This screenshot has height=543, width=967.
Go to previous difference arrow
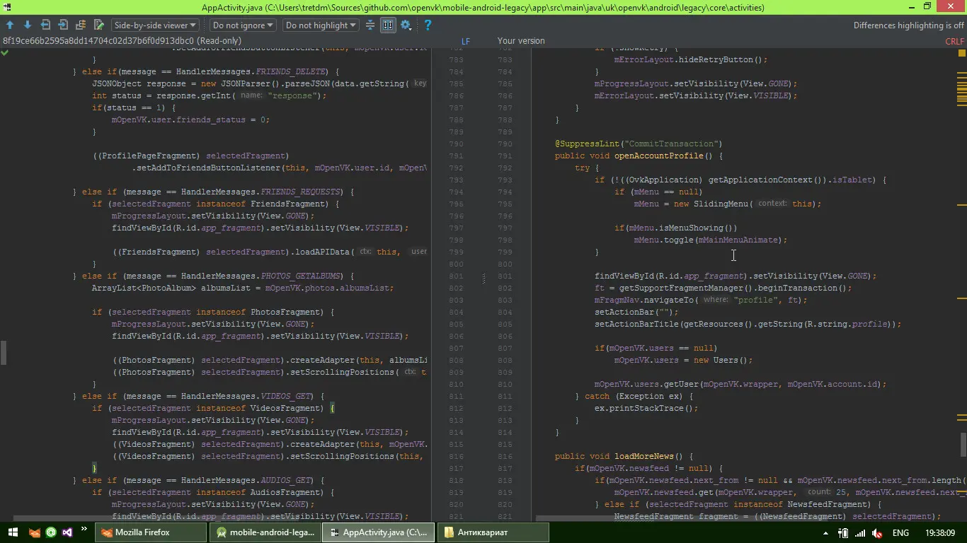click(10, 25)
